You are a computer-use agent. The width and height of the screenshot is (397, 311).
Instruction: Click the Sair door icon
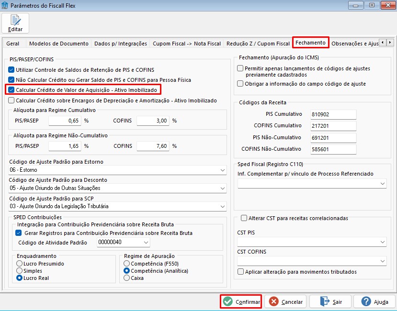tap(325, 301)
